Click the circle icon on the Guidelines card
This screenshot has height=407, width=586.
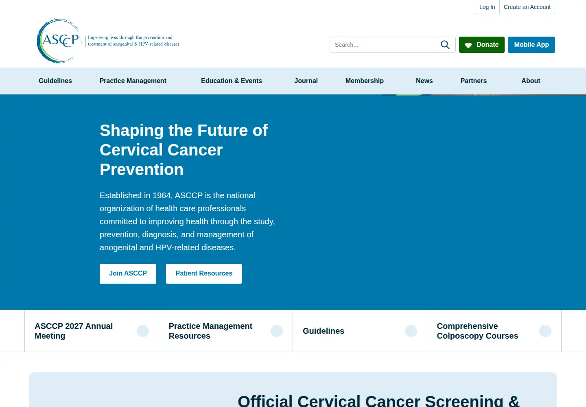[411, 331]
